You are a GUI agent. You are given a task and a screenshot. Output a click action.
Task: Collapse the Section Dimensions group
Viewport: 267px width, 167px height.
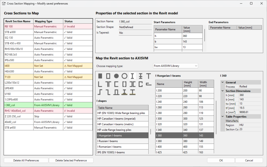(x=222, y=91)
